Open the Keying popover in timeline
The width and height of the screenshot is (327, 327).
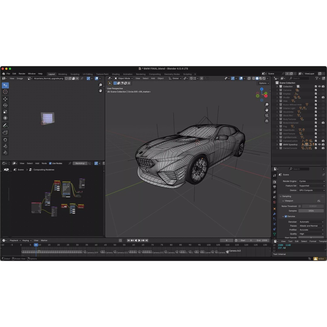click(x=27, y=240)
